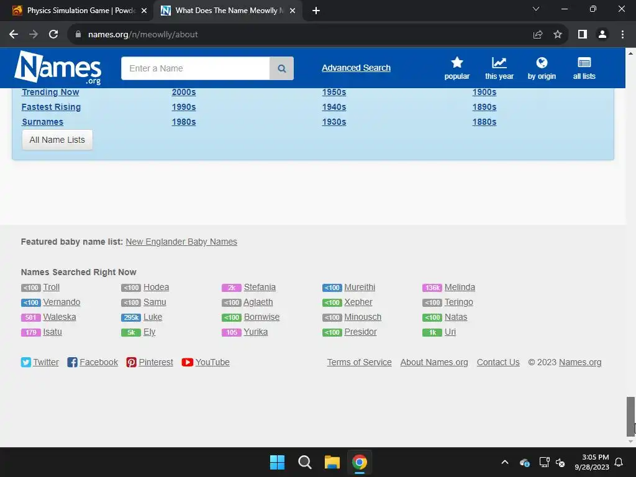Image resolution: width=636 pixels, height=477 pixels.
Task: Open New Englander Baby Names list
Action: (x=181, y=242)
